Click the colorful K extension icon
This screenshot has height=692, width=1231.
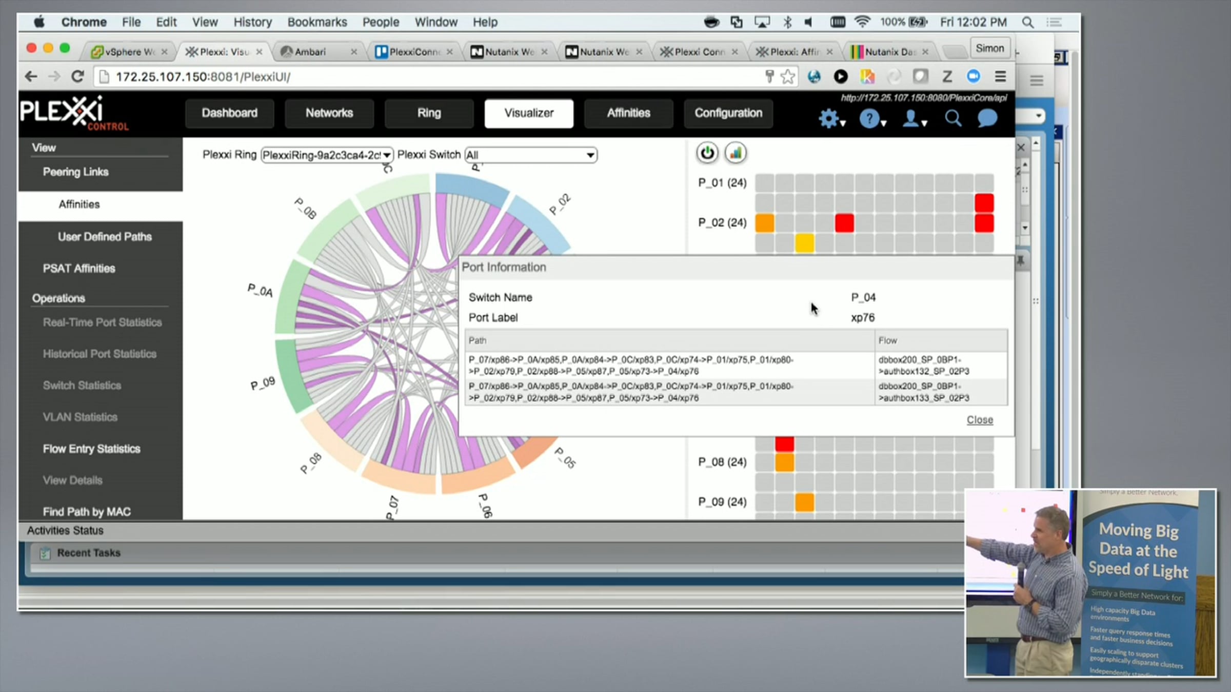(867, 77)
